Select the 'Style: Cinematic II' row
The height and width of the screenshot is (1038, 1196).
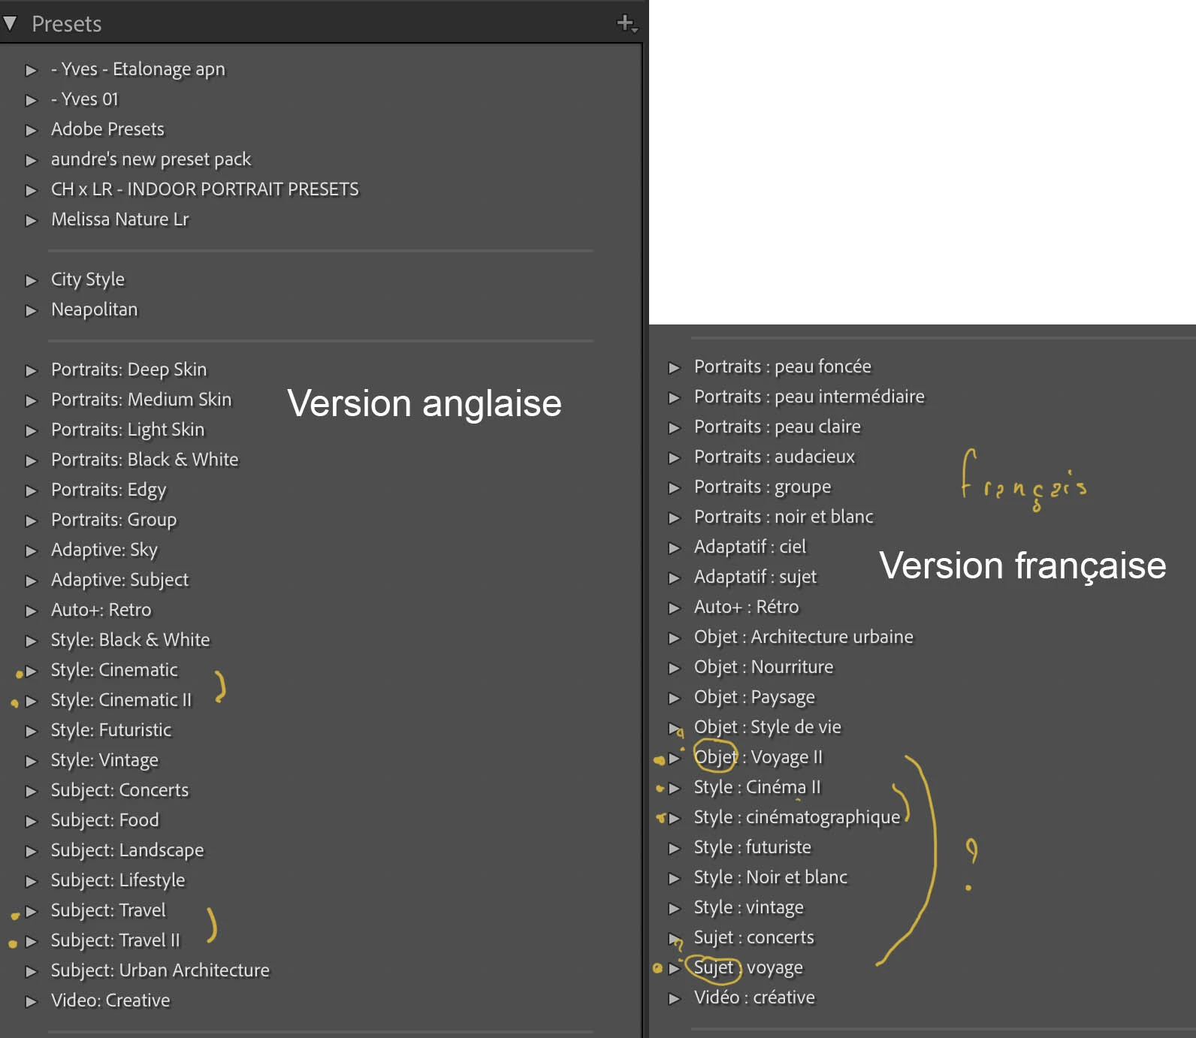122,700
